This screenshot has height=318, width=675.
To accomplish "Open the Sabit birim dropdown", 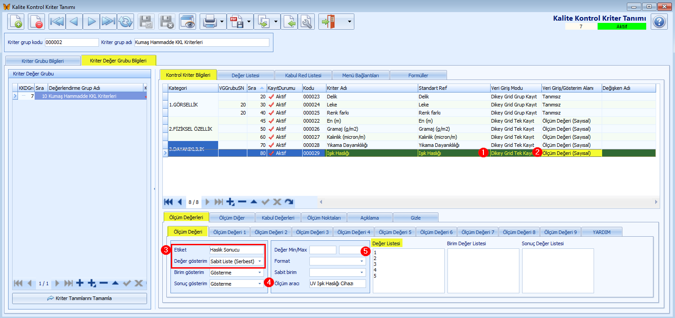I will [362, 272].
